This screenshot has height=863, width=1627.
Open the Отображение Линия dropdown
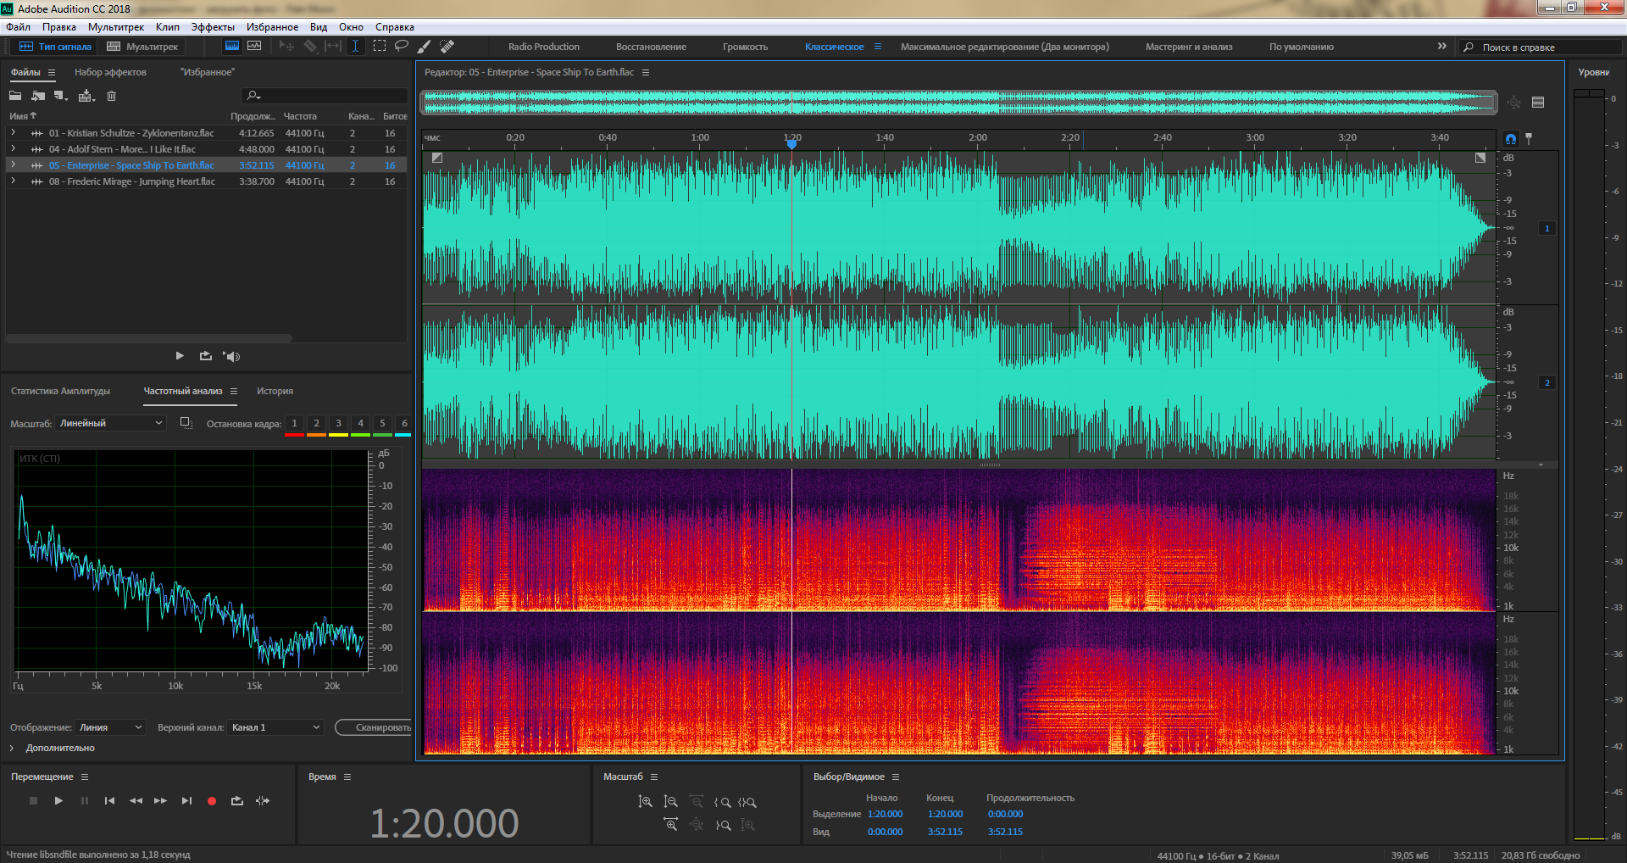pos(110,727)
